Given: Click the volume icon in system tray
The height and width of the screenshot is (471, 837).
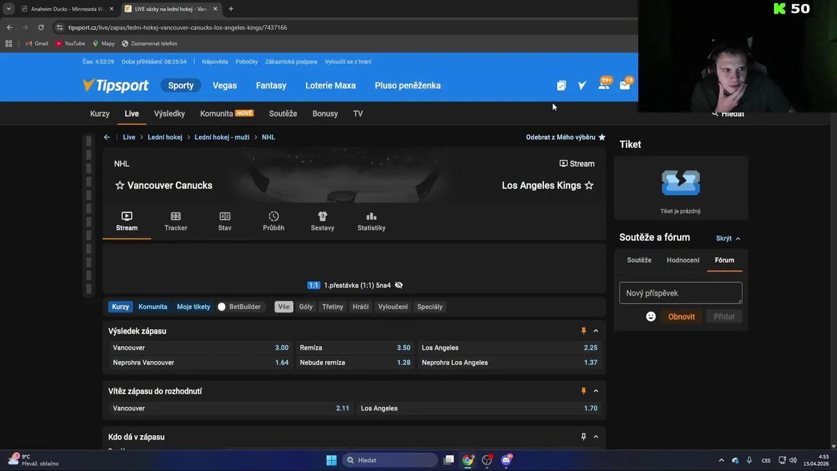Looking at the screenshot, I should pos(793,460).
